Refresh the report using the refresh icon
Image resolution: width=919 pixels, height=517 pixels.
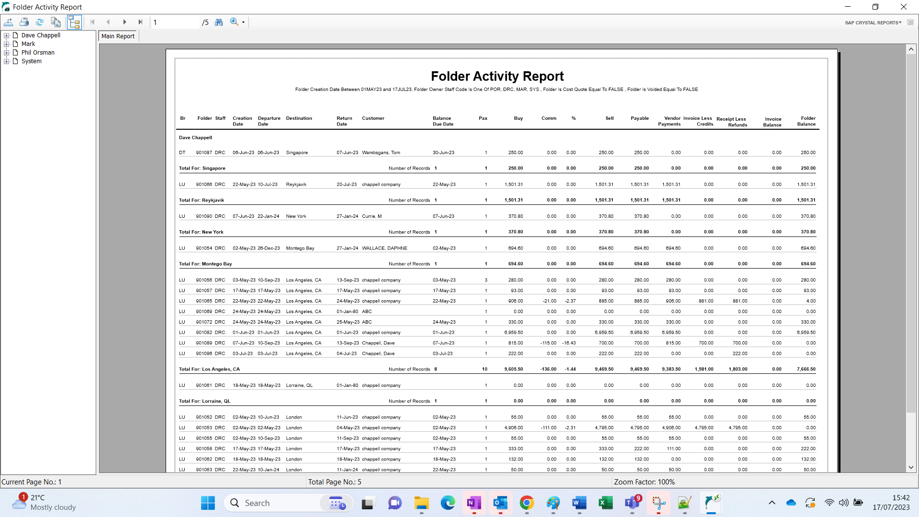[40, 22]
